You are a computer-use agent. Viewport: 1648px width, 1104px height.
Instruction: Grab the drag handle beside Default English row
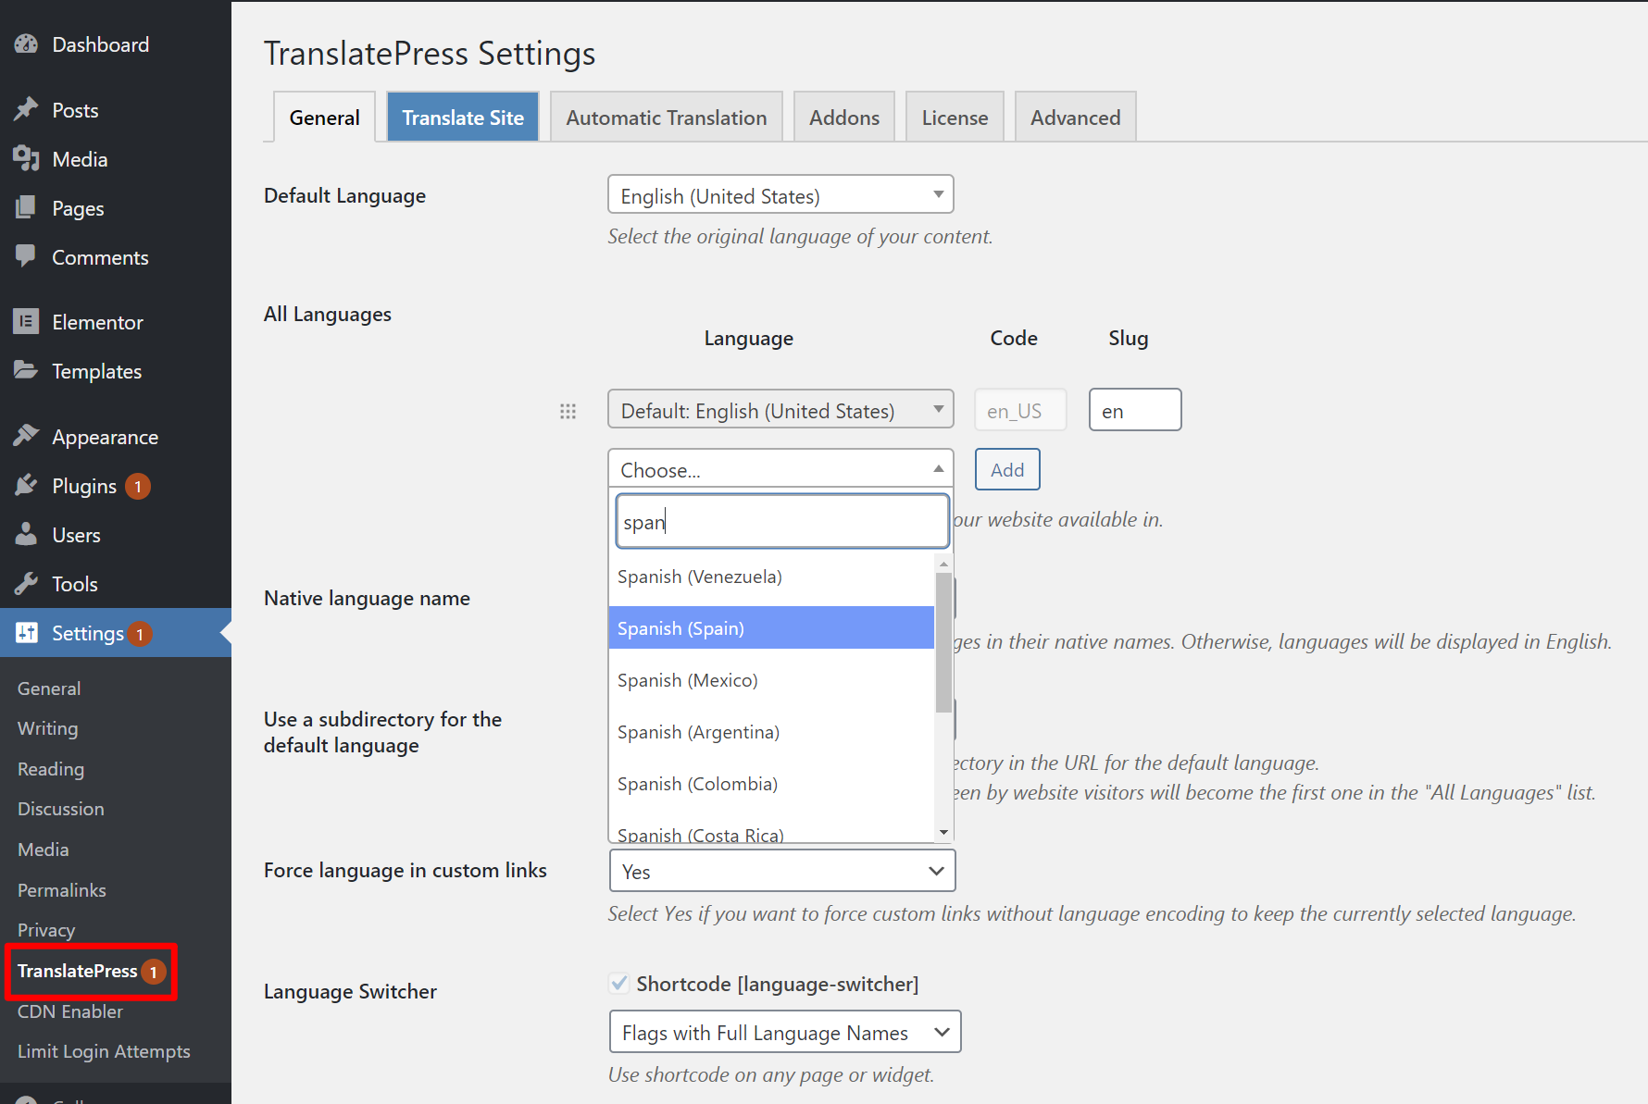coord(568,411)
